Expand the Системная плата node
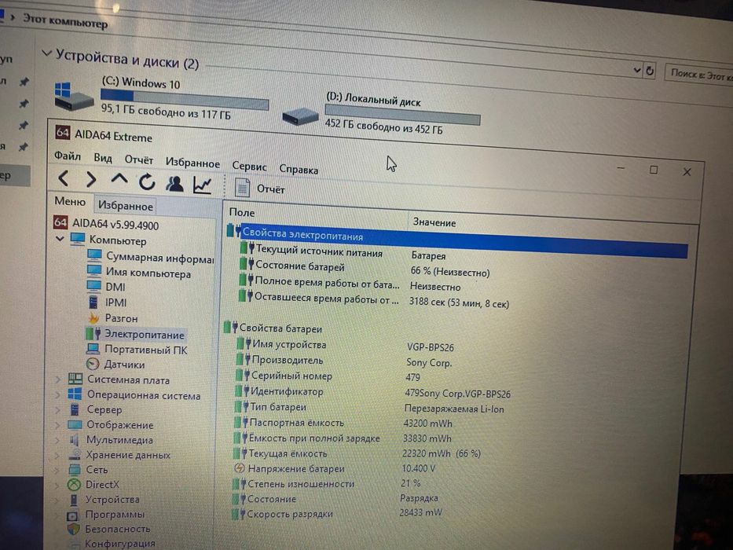The width and height of the screenshot is (733, 550). pos(58,379)
